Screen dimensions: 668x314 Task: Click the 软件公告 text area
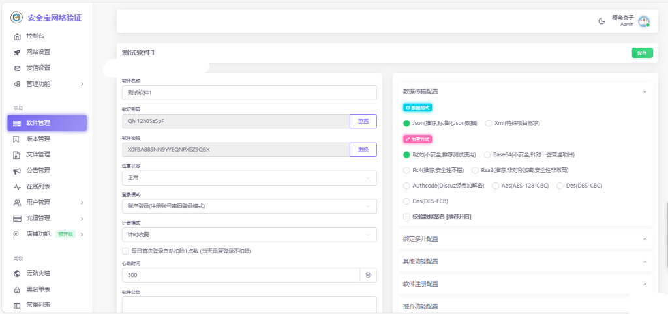click(x=249, y=305)
